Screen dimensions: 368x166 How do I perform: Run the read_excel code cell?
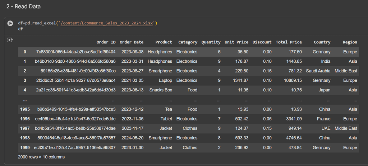pyautogui.click(x=10, y=23)
